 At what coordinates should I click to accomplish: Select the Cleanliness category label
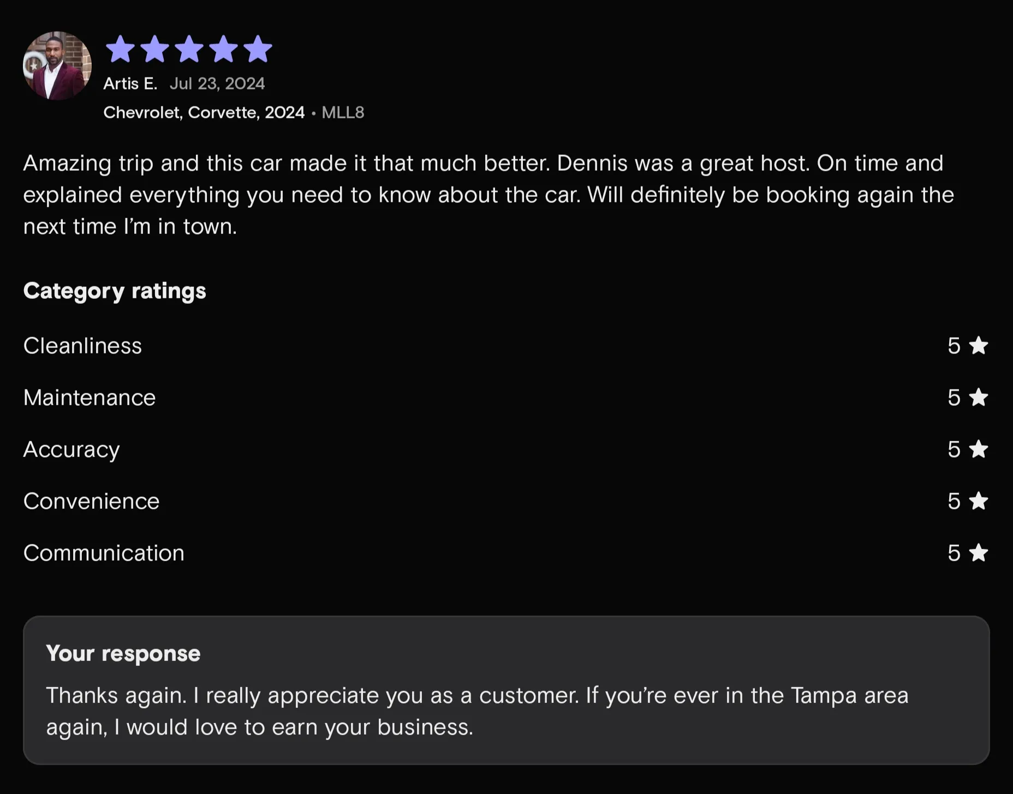click(82, 346)
